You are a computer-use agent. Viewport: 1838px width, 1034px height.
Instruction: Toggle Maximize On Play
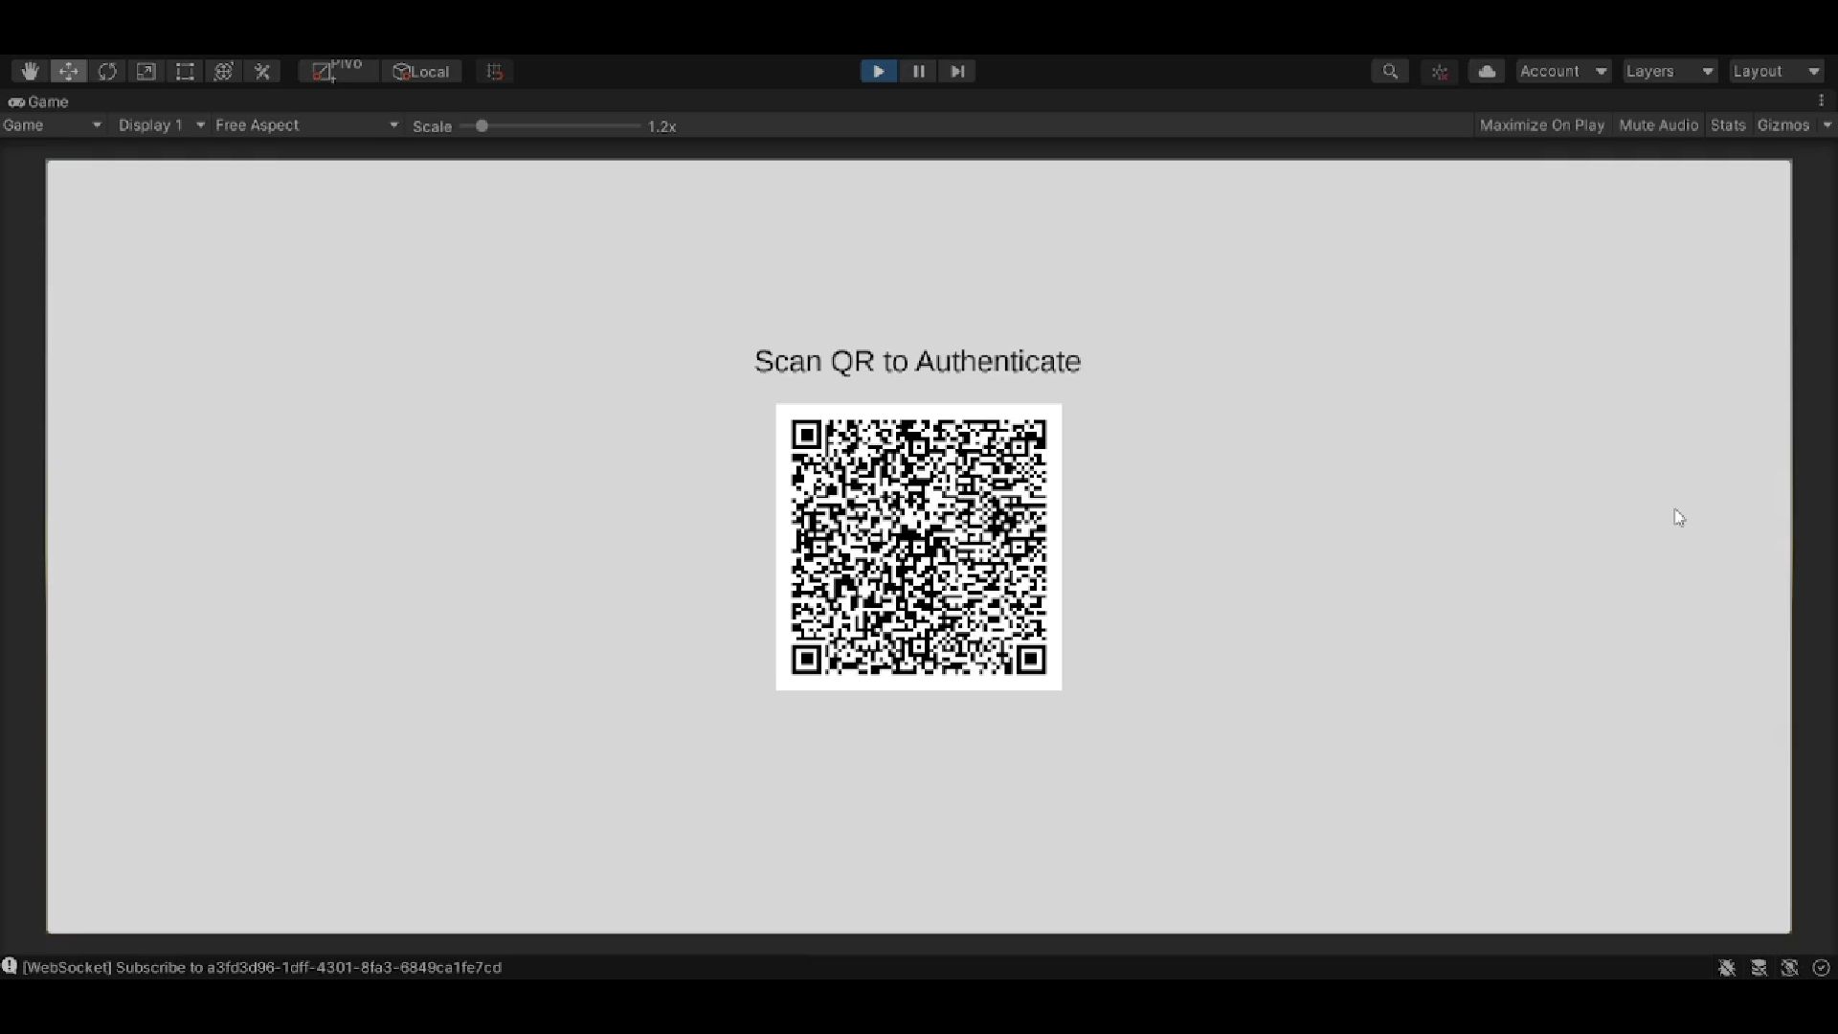point(1541,125)
